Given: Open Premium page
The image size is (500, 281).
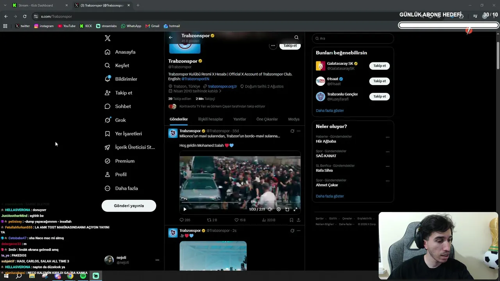Looking at the screenshot, I should tap(120, 161).
